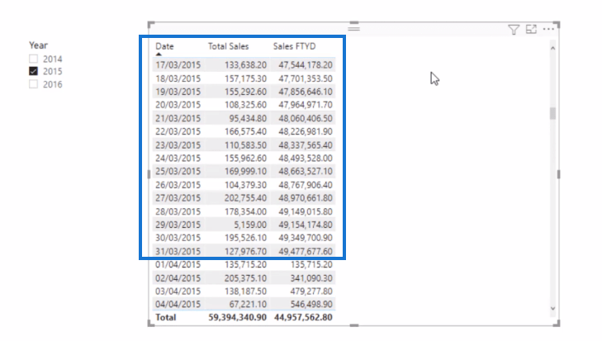Viewport: 602px width, 341px height.
Task: Select the 19/03/2015 date cell
Action: pyautogui.click(x=178, y=92)
